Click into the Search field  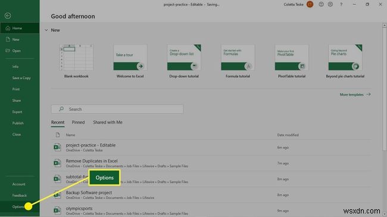117,109
